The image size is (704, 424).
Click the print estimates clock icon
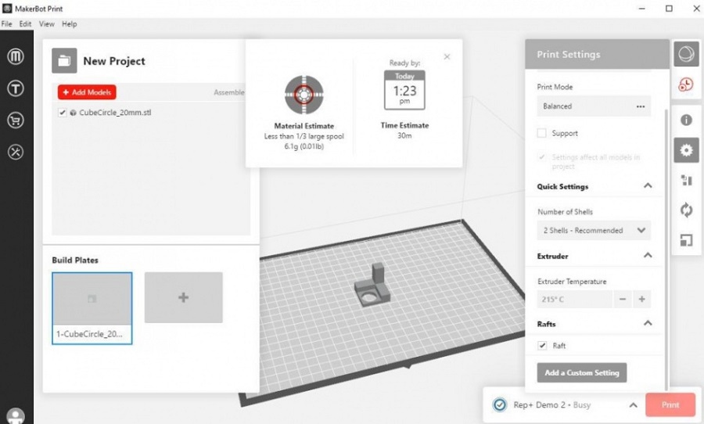(x=686, y=84)
